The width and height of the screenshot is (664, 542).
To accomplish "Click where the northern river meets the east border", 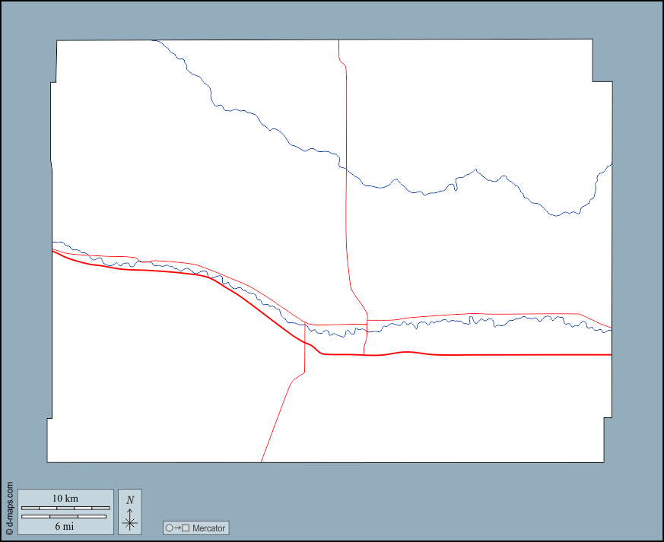I will (x=610, y=165).
